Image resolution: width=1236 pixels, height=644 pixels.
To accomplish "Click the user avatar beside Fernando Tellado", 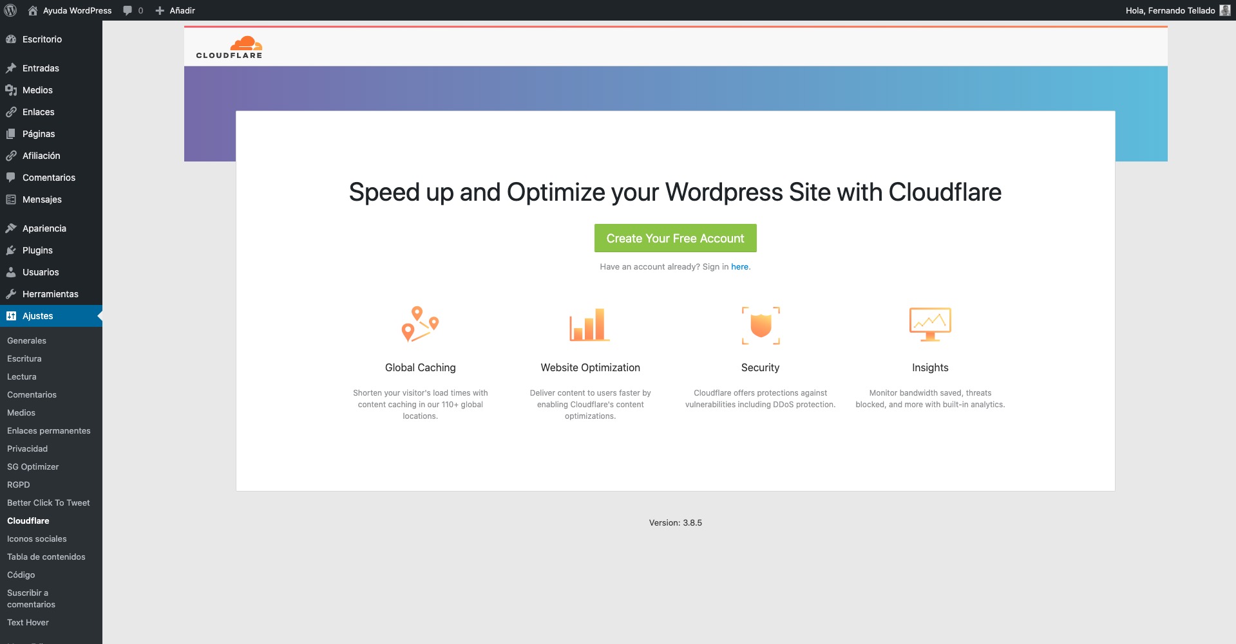I will coord(1224,10).
